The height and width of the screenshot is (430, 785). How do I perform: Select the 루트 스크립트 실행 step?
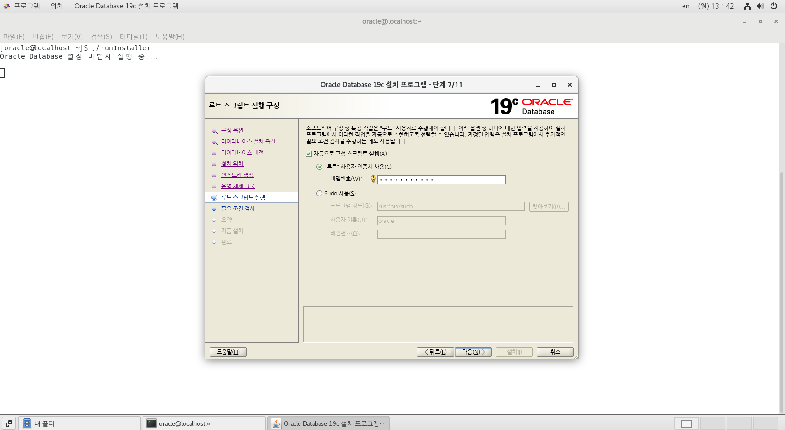[x=243, y=197]
